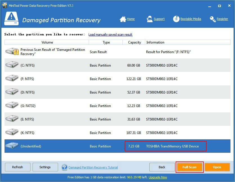The width and height of the screenshot is (235, 182).
Task: Click the Support headset agent icon
Action: [x=149, y=19]
